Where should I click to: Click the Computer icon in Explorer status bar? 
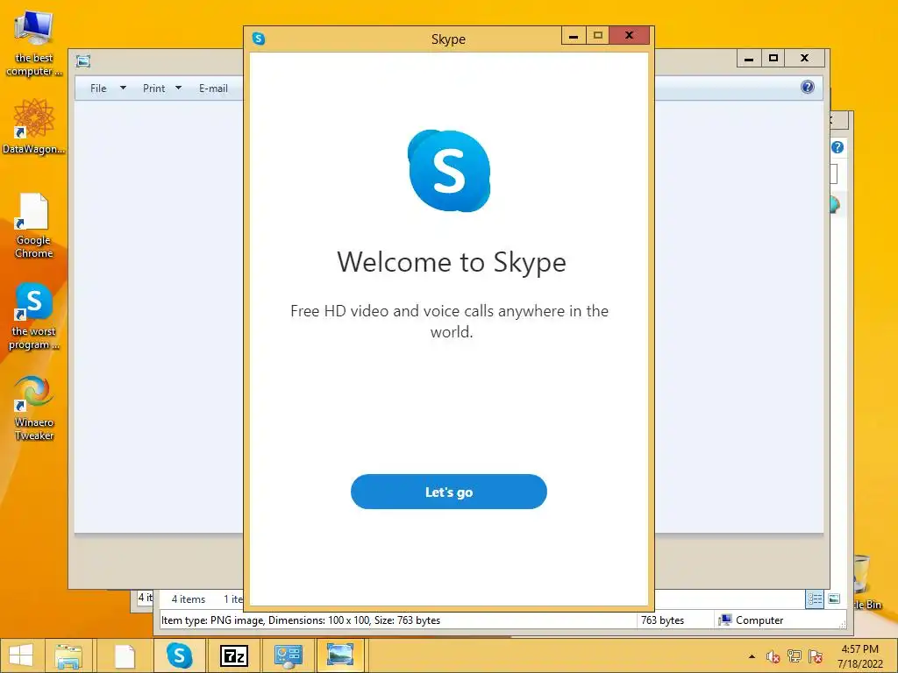[725, 620]
